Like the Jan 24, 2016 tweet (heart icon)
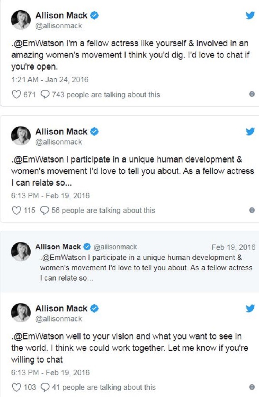This screenshot has height=397, width=259. (16, 95)
